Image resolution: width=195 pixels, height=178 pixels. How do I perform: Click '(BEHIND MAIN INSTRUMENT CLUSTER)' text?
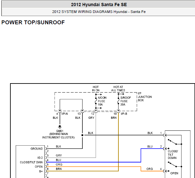click(58, 136)
